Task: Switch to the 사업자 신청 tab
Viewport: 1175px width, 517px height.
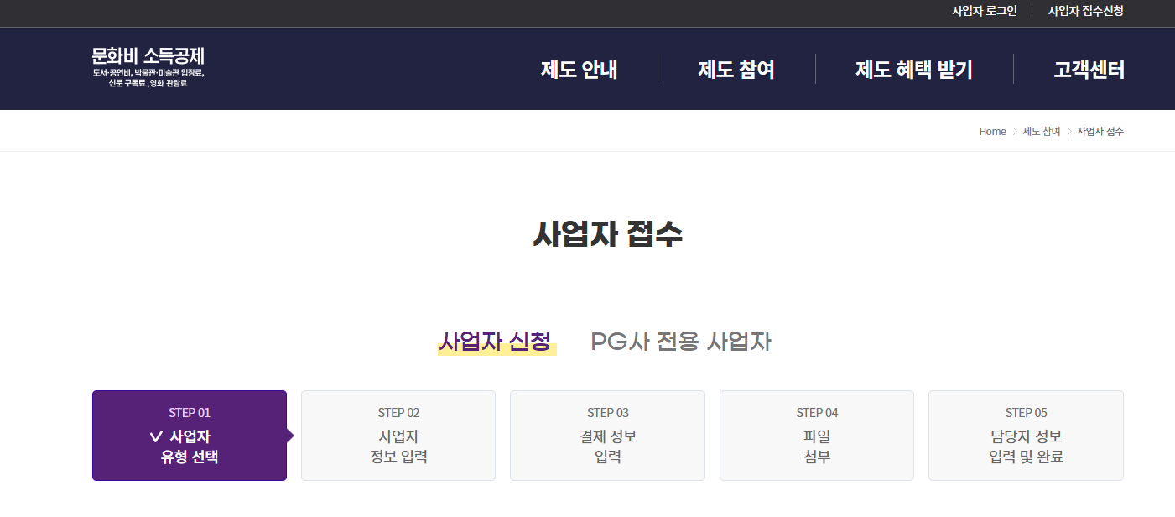Action: point(496,342)
